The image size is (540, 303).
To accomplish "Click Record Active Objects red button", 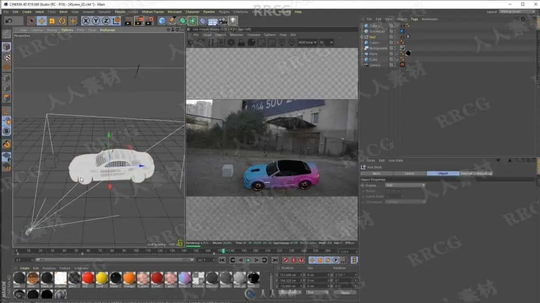I will tap(286, 260).
